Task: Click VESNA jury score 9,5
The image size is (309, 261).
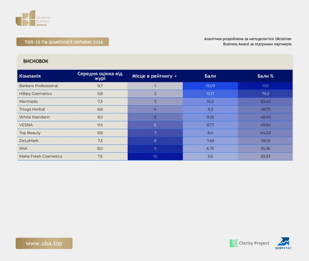Action: (x=100, y=125)
